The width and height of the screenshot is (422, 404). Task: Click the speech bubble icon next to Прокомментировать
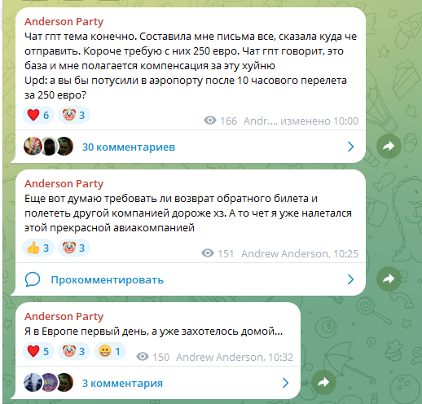coord(33,279)
